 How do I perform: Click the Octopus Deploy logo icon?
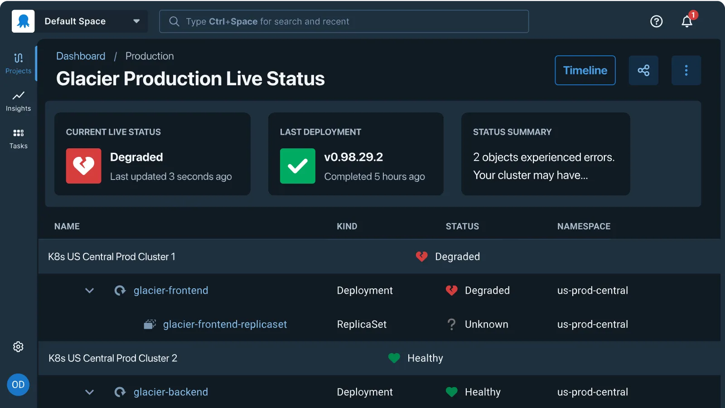click(x=23, y=21)
